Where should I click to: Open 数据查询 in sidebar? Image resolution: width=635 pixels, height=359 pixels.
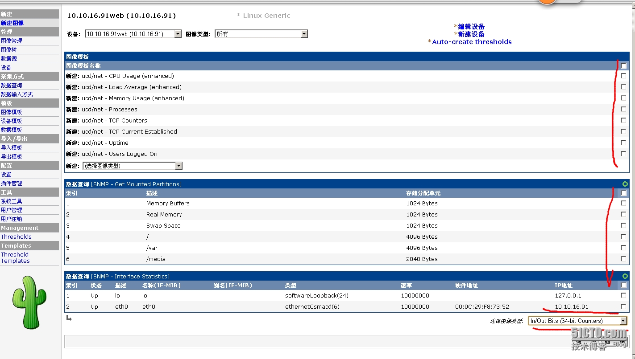tap(12, 85)
